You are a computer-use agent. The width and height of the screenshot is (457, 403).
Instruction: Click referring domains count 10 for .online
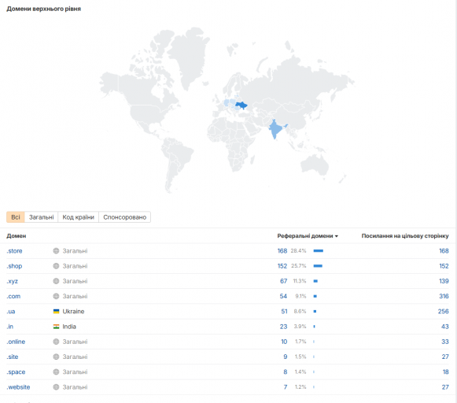[284, 342]
